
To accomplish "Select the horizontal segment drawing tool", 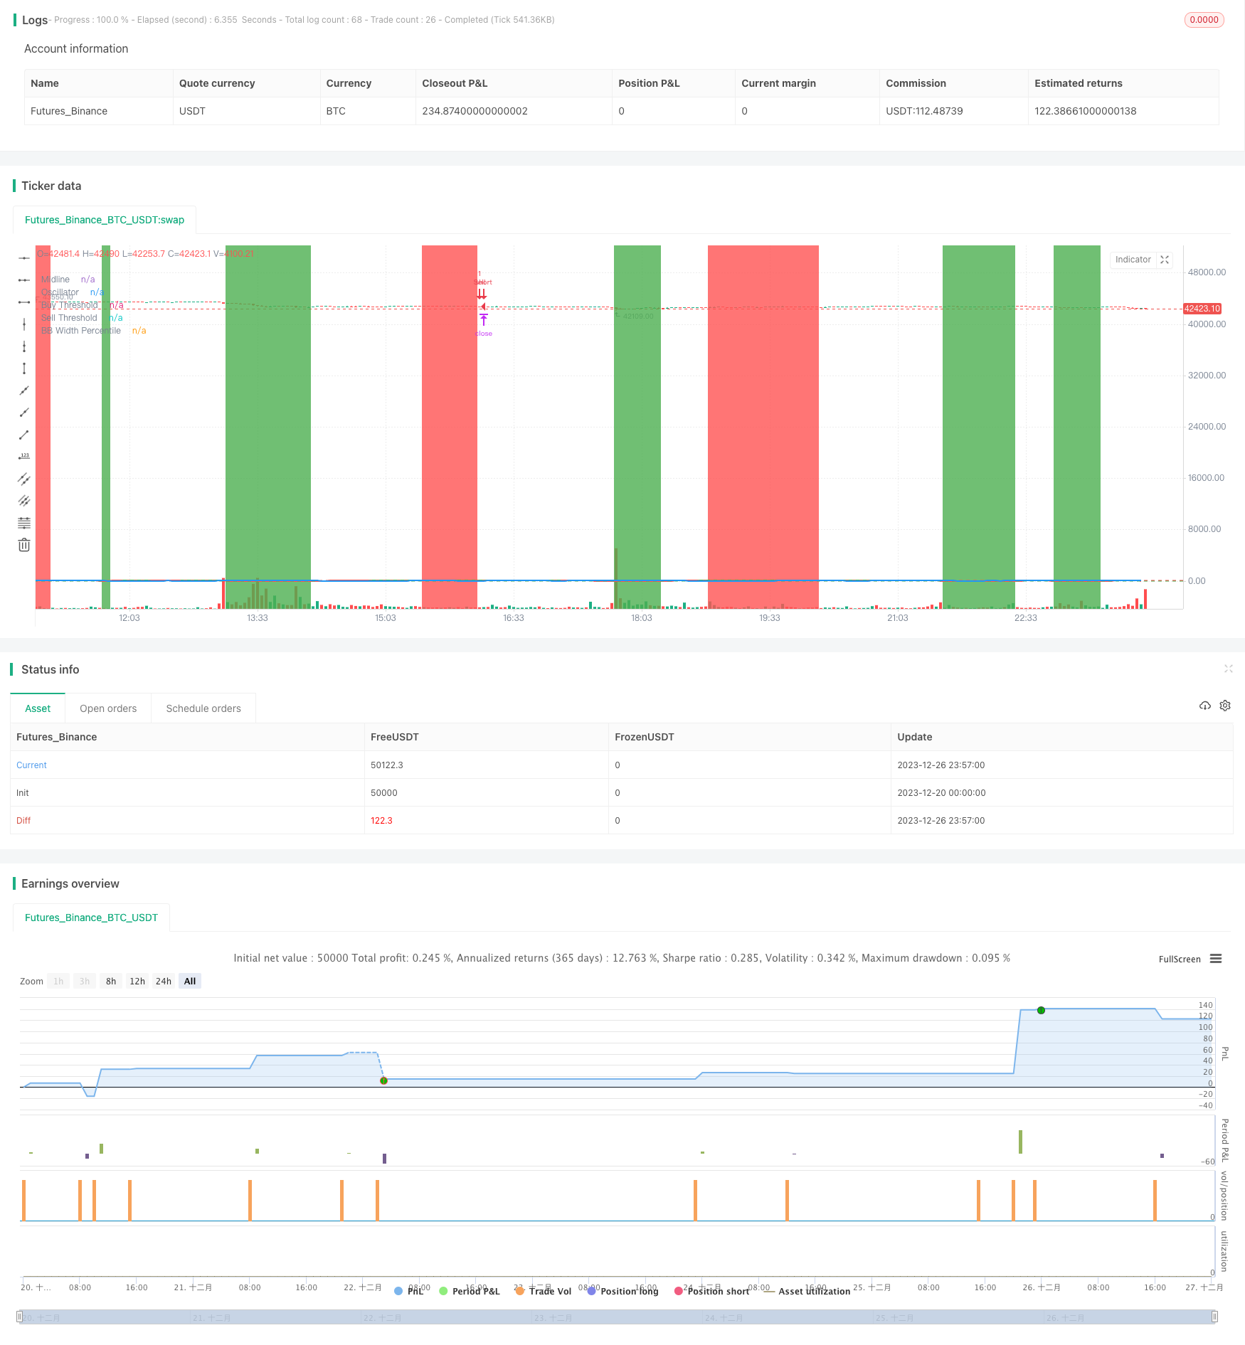I will (24, 302).
